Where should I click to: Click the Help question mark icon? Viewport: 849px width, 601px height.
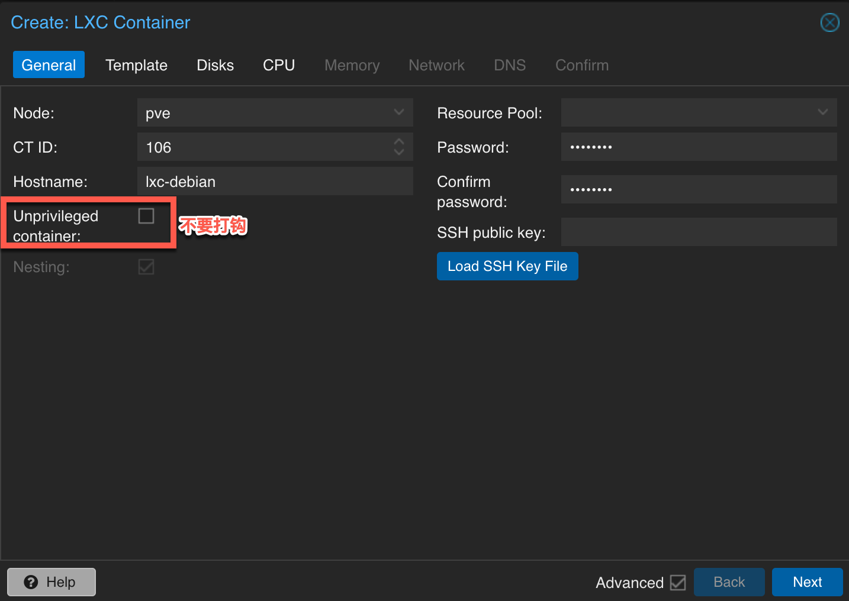(31, 582)
